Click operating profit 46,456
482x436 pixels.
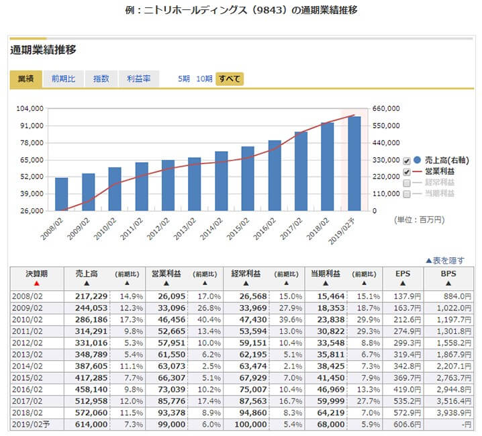click(172, 320)
